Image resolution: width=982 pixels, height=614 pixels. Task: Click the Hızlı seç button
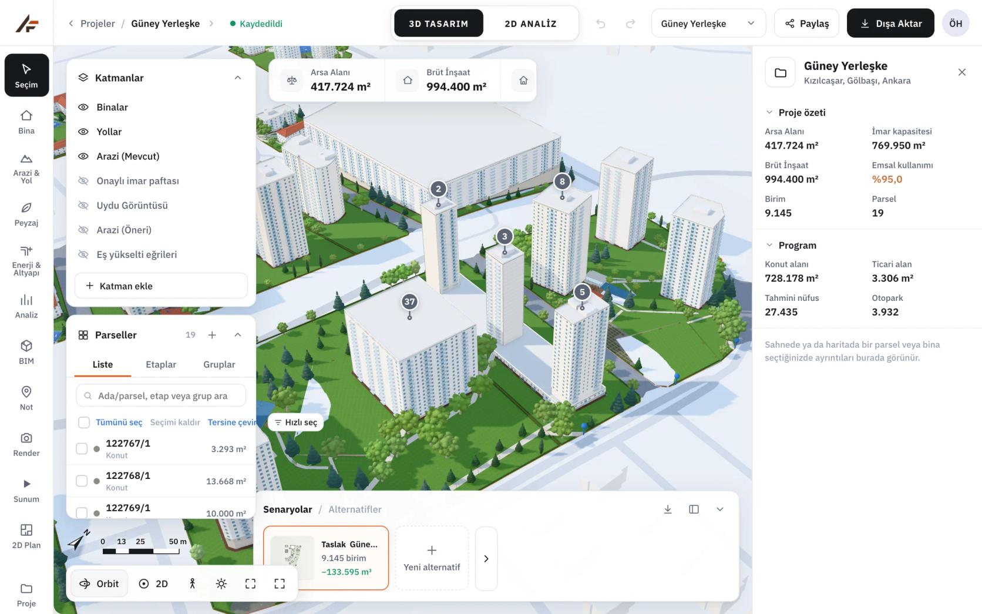(295, 422)
